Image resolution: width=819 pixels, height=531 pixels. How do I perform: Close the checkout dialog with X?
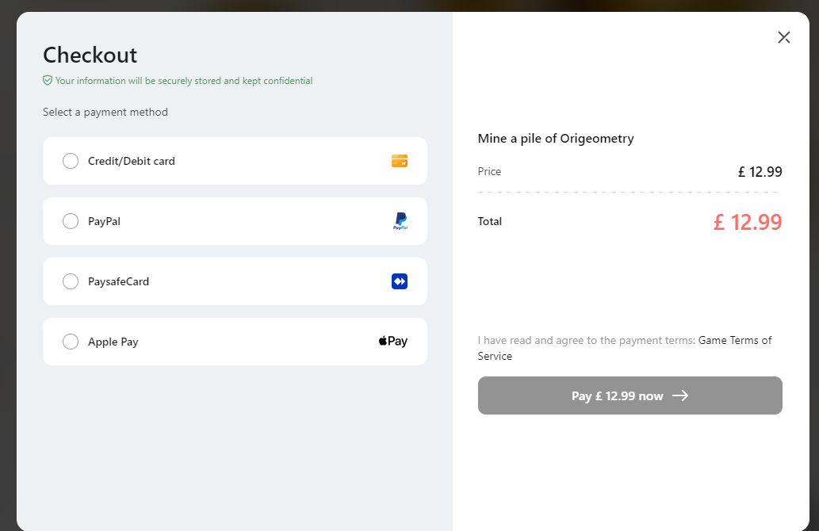(x=783, y=37)
